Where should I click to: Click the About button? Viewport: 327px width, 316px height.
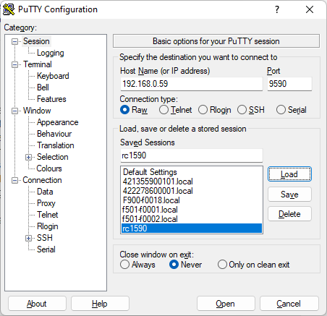click(x=37, y=304)
